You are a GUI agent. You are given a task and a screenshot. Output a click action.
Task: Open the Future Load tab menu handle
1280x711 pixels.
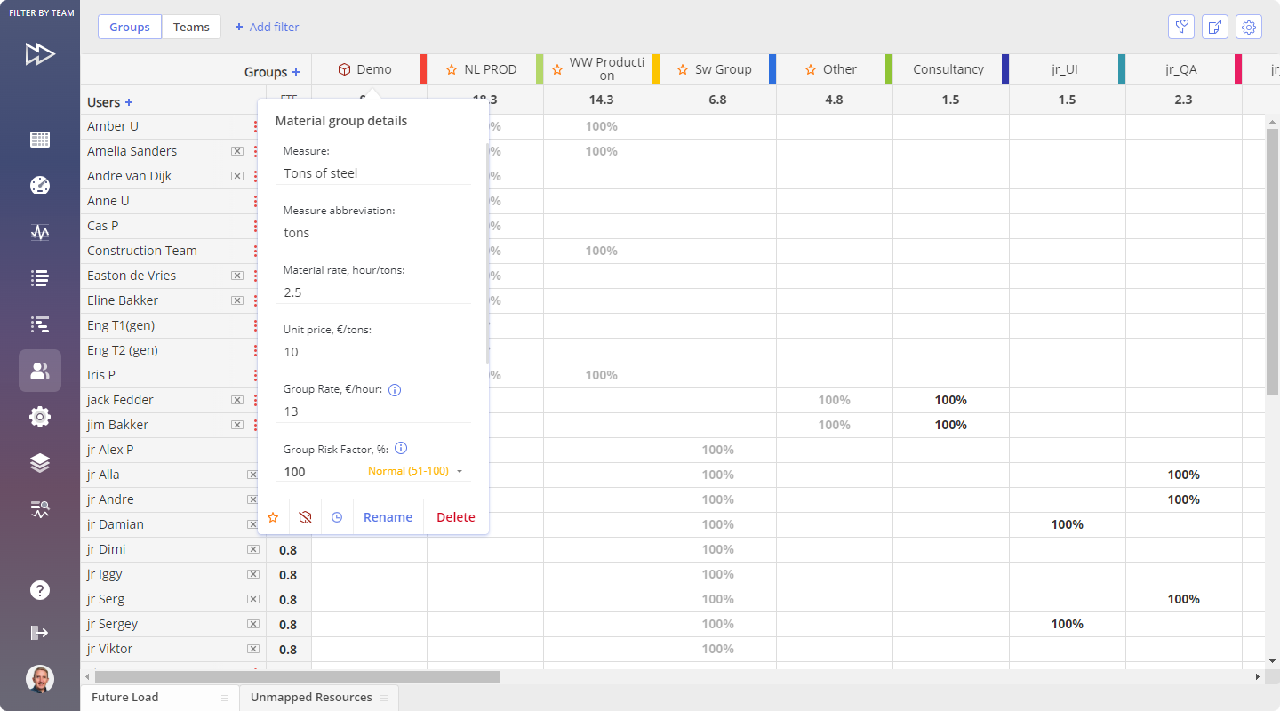pyautogui.click(x=225, y=698)
